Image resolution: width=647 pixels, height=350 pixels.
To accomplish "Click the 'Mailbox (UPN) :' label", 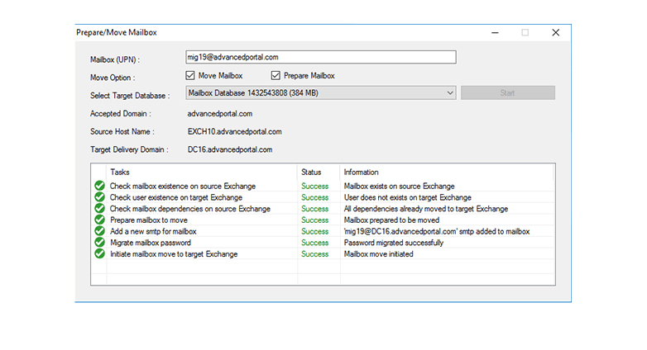I will click(x=115, y=59).
